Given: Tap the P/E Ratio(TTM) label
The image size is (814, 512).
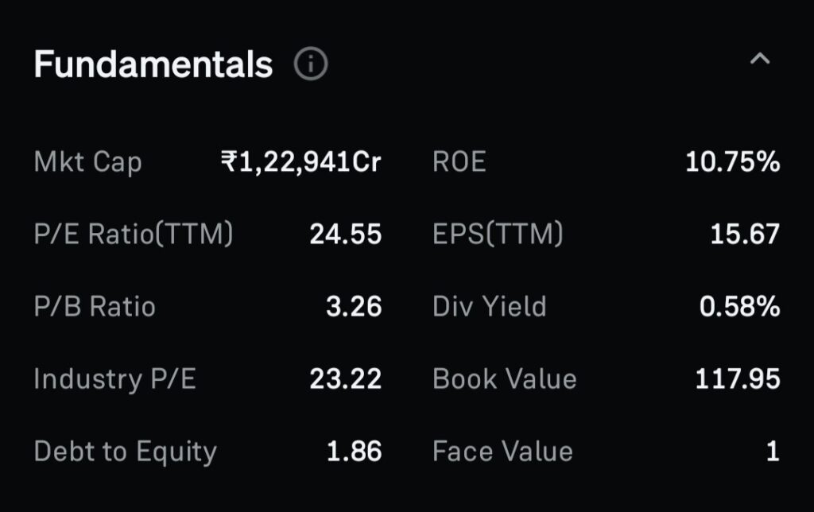Looking at the screenshot, I should (133, 235).
